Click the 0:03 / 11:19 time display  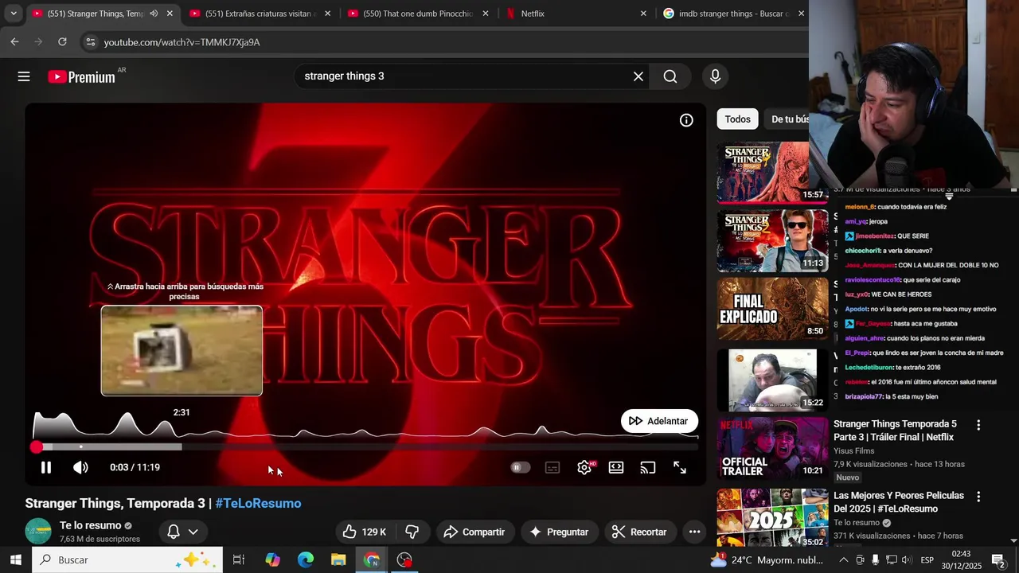tap(135, 467)
